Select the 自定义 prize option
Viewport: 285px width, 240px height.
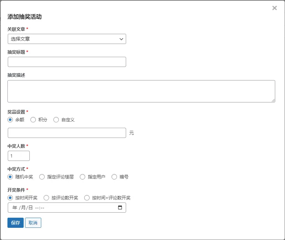coord(56,120)
